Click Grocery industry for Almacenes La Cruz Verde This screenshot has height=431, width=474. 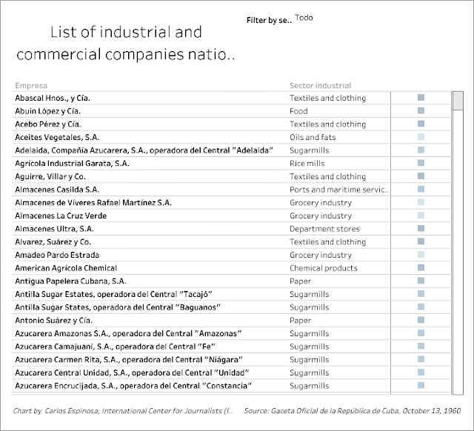pyautogui.click(x=321, y=215)
